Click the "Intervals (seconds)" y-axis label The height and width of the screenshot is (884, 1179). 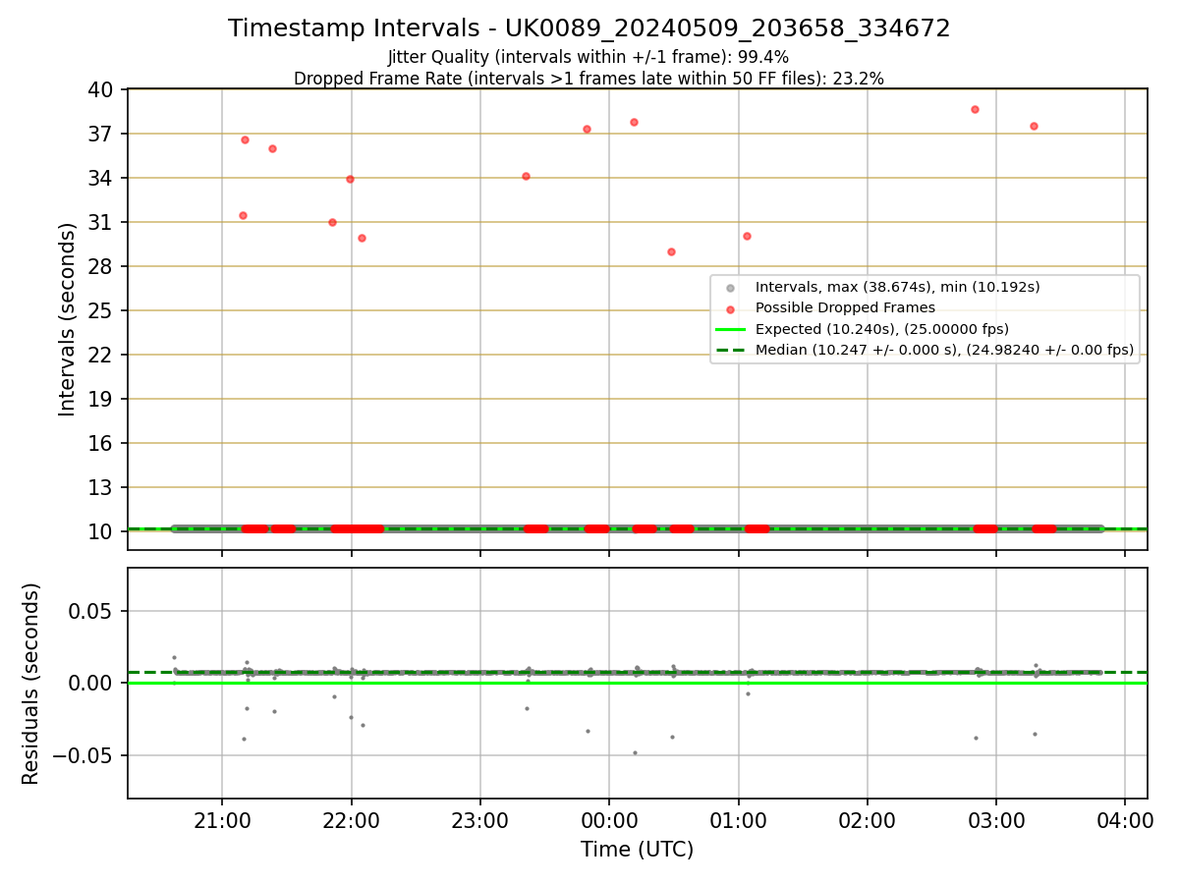click(68, 319)
